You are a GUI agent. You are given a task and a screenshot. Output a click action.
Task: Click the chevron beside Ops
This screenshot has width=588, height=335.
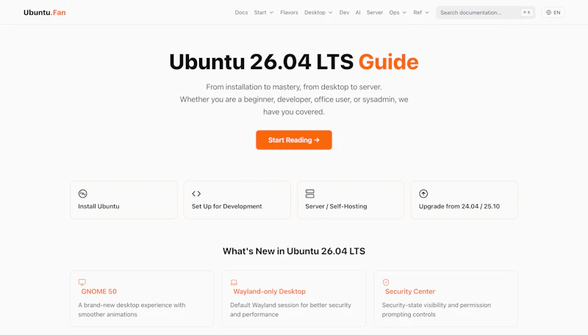pyautogui.click(x=404, y=12)
